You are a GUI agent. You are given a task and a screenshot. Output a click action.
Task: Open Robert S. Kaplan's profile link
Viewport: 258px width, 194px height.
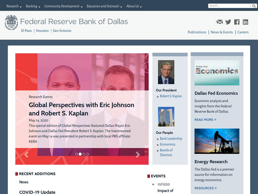[171, 96]
